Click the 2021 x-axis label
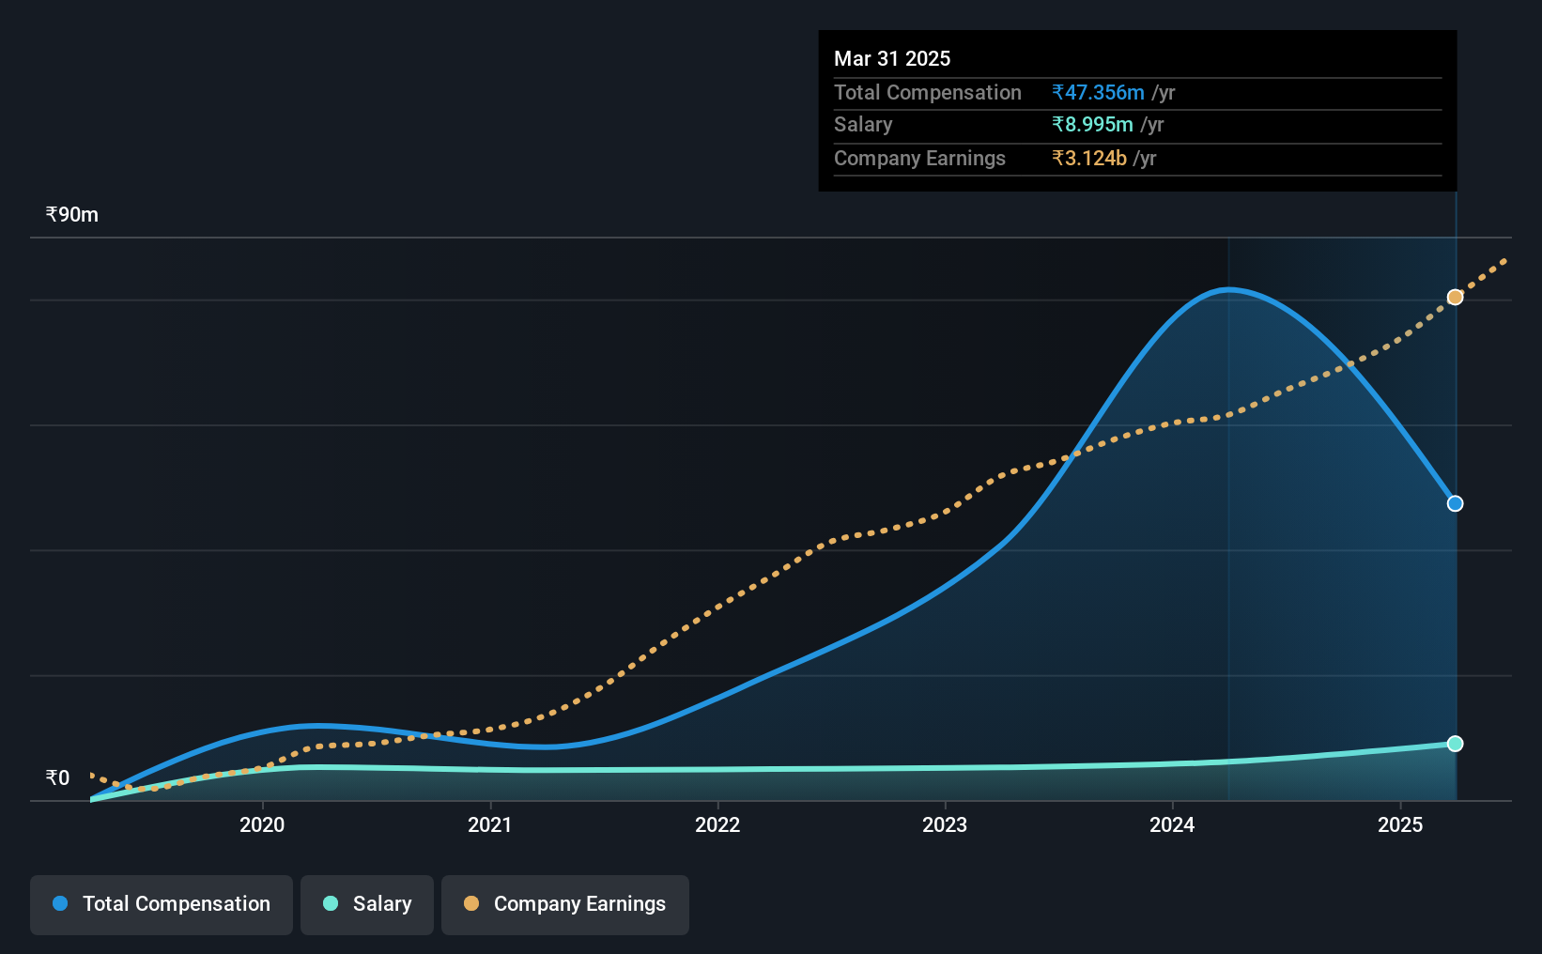Image resolution: width=1542 pixels, height=954 pixels. pyautogui.click(x=490, y=824)
